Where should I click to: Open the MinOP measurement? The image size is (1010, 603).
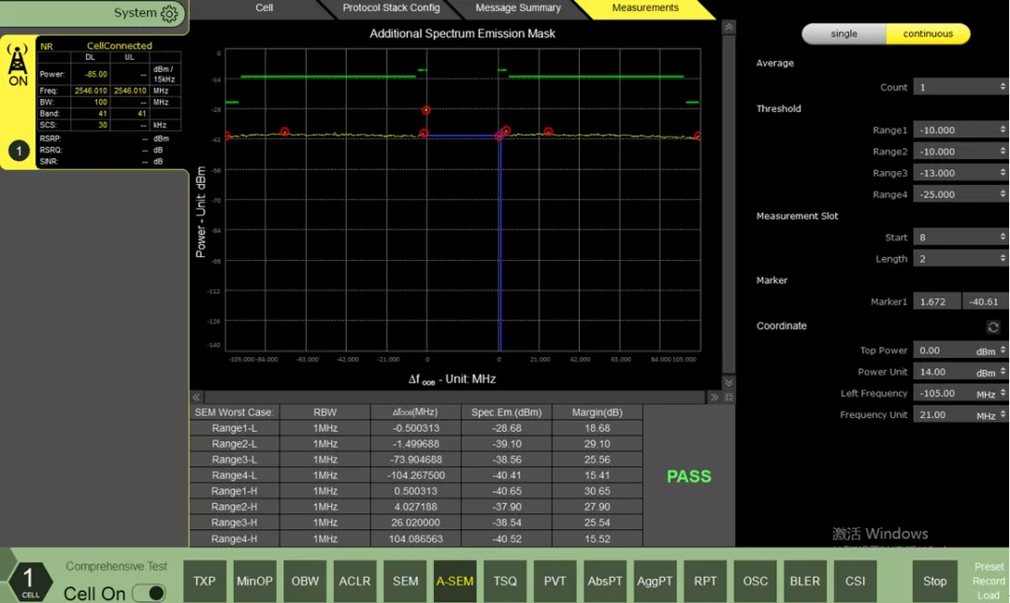[254, 581]
